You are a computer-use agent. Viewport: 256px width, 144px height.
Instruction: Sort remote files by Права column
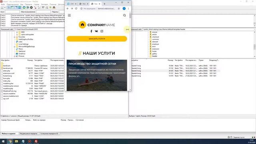click(x=201, y=60)
